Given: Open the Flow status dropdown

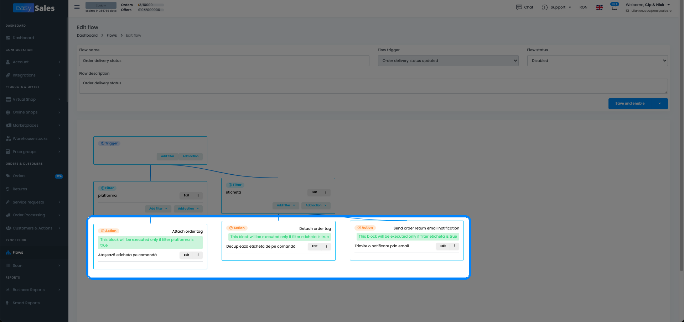Looking at the screenshot, I should 597,60.
